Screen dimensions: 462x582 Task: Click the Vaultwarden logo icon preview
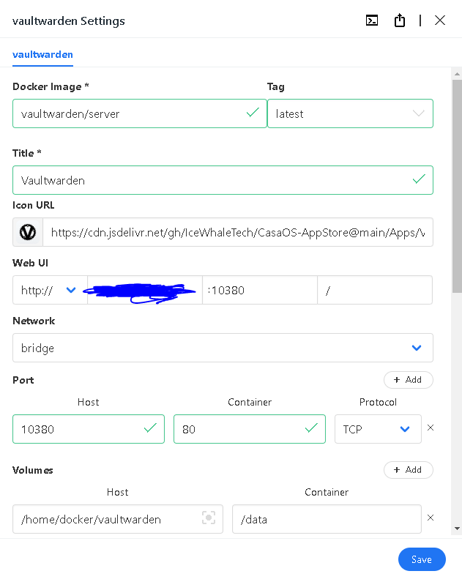pyautogui.click(x=28, y=232)
